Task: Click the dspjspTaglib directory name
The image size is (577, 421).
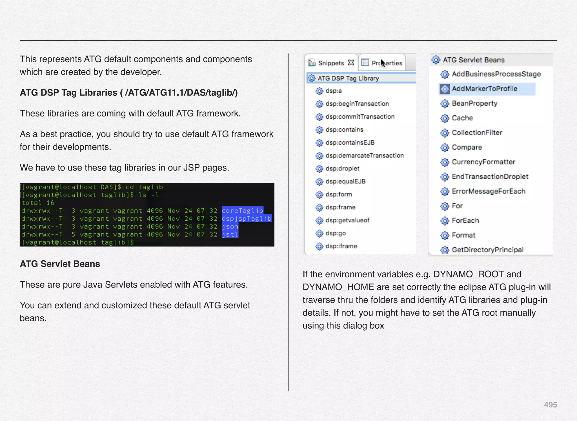Action: (247, 218)
